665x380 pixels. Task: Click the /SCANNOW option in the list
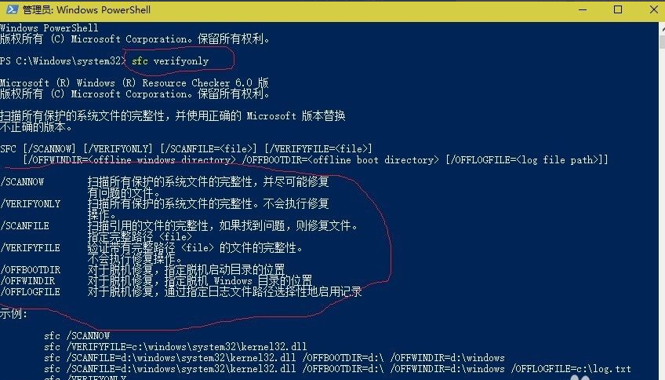tap(22, 182)
